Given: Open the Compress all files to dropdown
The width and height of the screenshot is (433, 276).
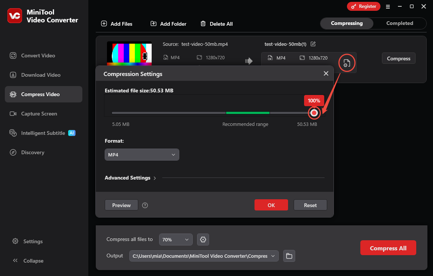Looking at the screenshot, I should pyautogui.click(x=176, y=239).
